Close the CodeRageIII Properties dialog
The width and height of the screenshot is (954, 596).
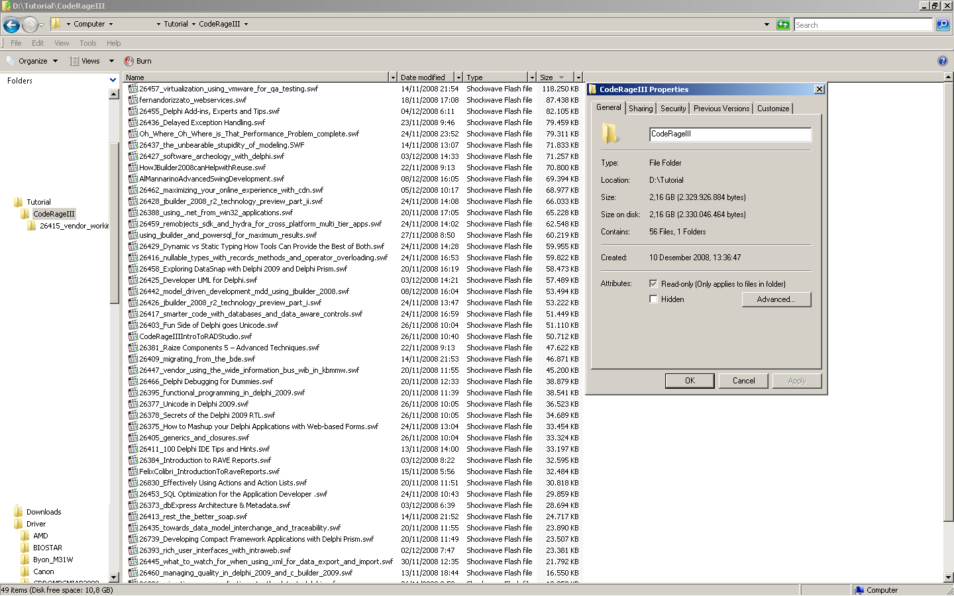click(819, 89)
